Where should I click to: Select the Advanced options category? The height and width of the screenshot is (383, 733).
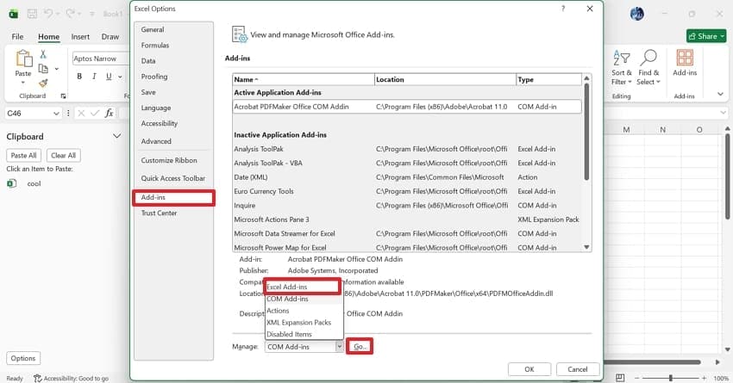click(x=173, y=141)
